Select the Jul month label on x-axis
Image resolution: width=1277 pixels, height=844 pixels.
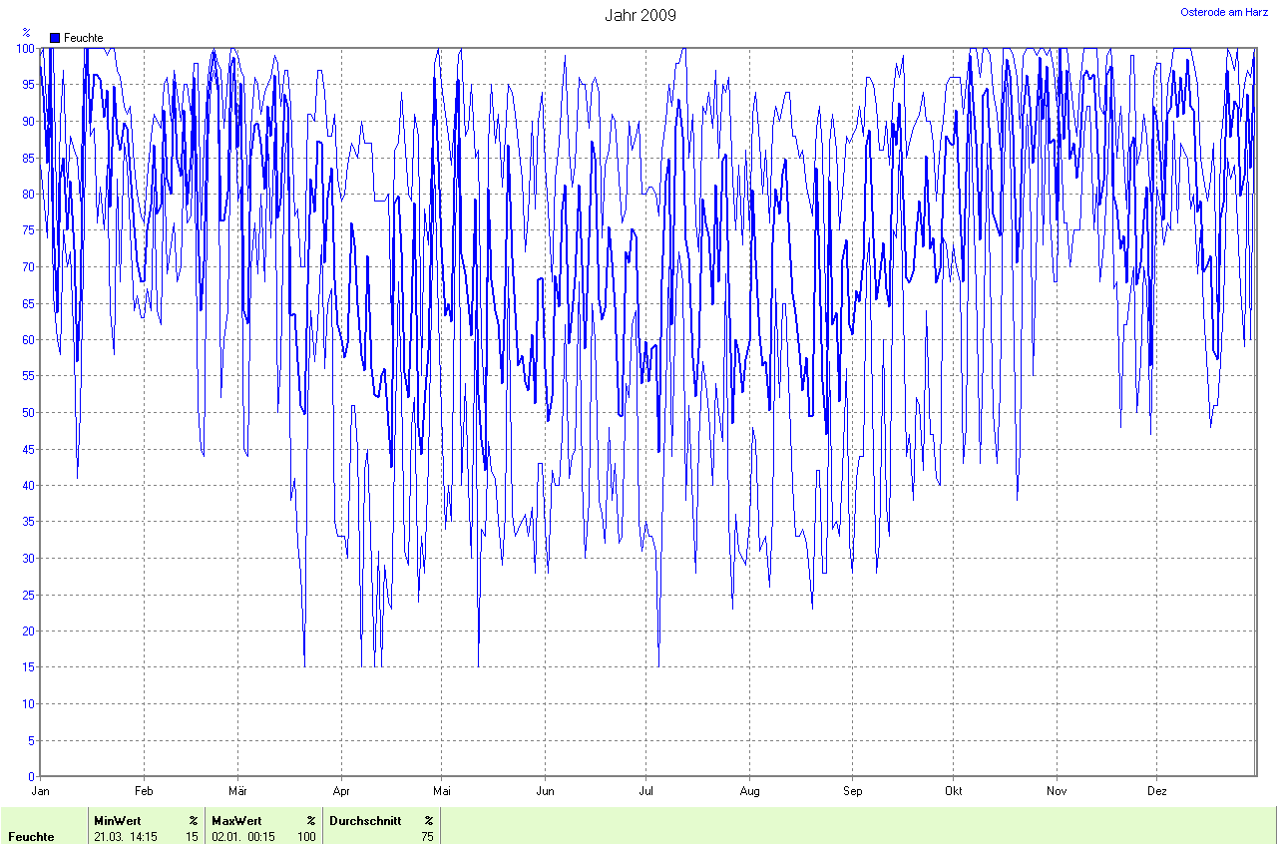pos(645,791)
